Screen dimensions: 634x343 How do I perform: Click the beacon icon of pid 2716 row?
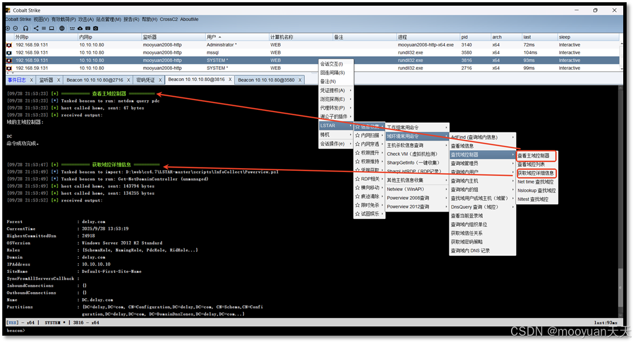[9, 68]
